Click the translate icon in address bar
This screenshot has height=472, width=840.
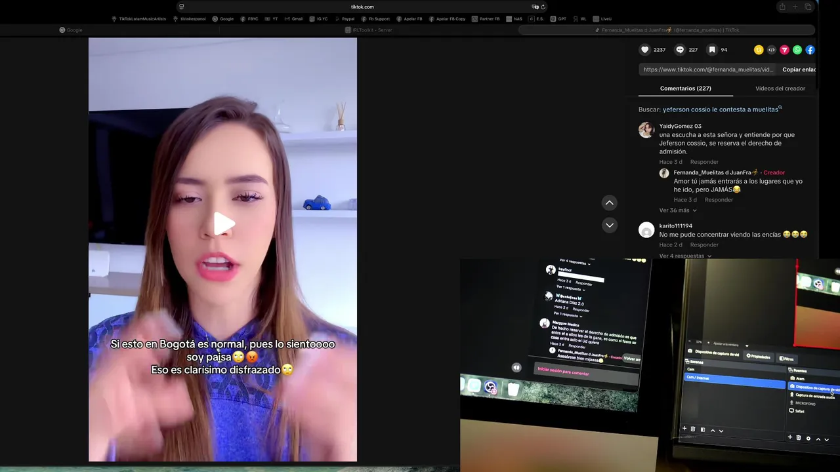(x=535, y=7)
